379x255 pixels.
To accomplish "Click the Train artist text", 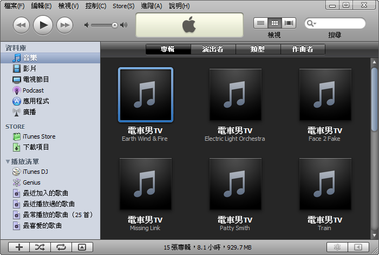I will (324, 228).
